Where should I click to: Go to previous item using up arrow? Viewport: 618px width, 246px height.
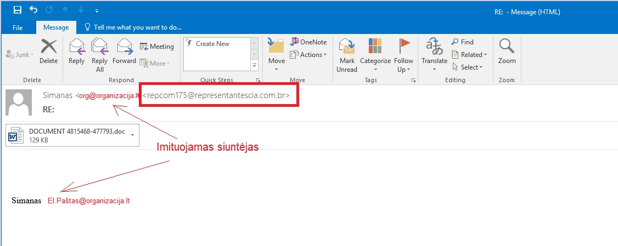pos(65,10)
